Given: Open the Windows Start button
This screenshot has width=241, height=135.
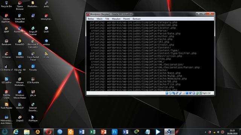Looking at the screenshot, I should pos(5,132).
